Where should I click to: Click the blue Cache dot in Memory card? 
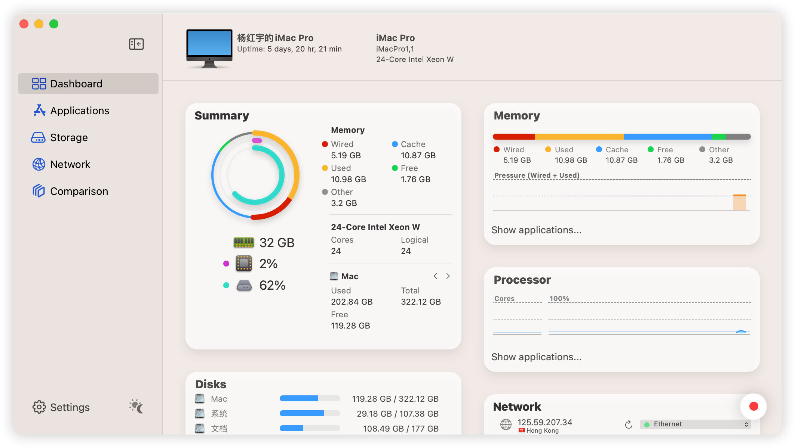[599, 149]
